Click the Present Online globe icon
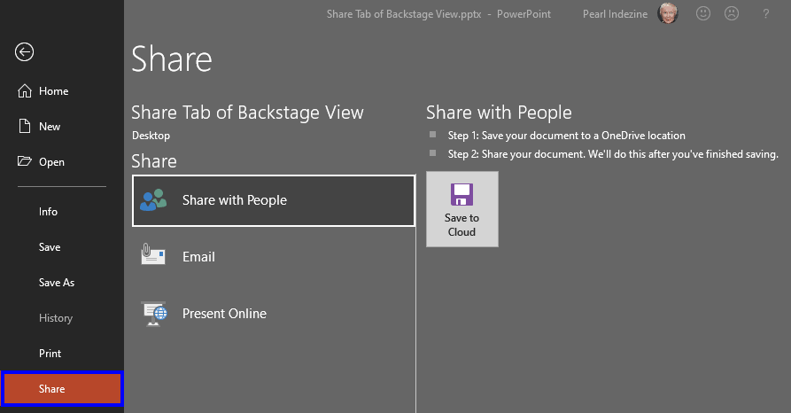 [x=154, y=314]
